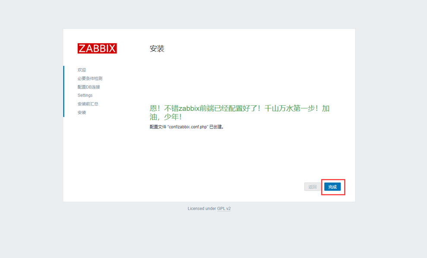
Task: Jump to the 安装前汇总 step
Action: coord(88,104)
